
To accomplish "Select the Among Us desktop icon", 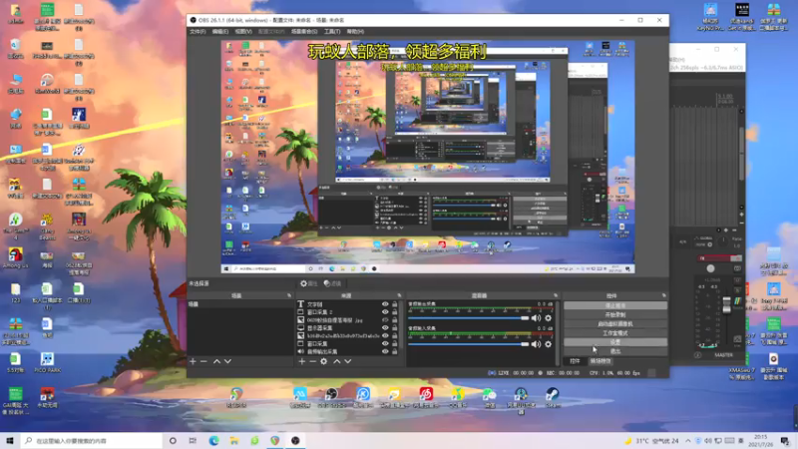I will coord(15,257).
